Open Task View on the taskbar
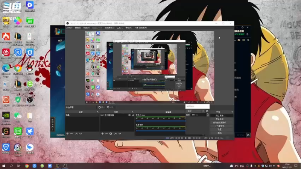This screenshot has width=301, height=169. 18,166
